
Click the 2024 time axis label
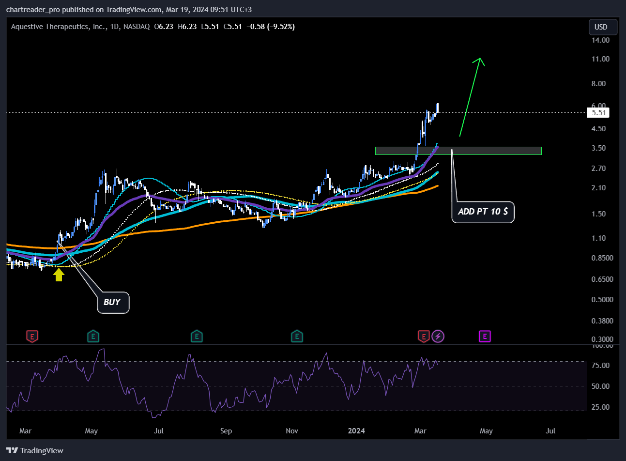coord(357,431)
